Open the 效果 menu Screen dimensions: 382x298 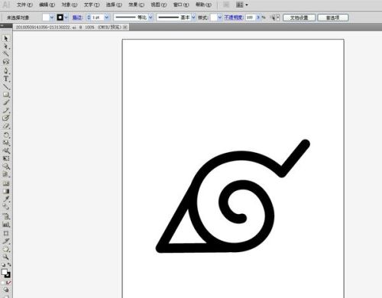pyautogui.click(x=136, y=5)
